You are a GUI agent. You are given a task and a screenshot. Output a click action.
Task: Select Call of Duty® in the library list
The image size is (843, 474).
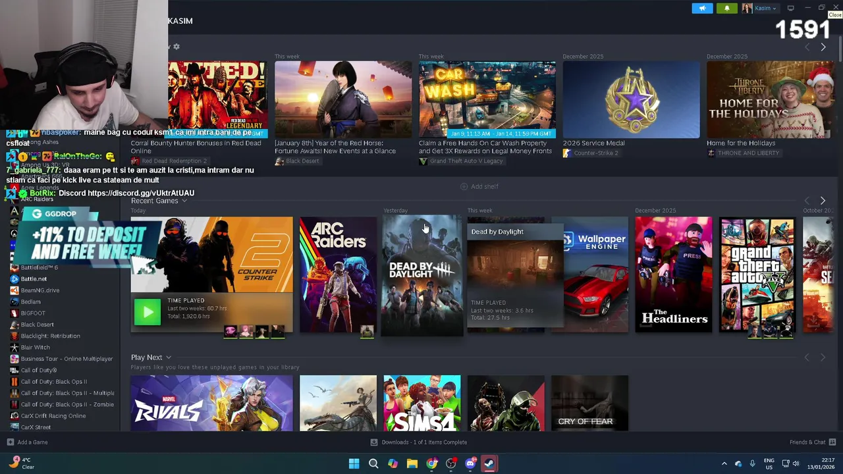tap(39, 370)
